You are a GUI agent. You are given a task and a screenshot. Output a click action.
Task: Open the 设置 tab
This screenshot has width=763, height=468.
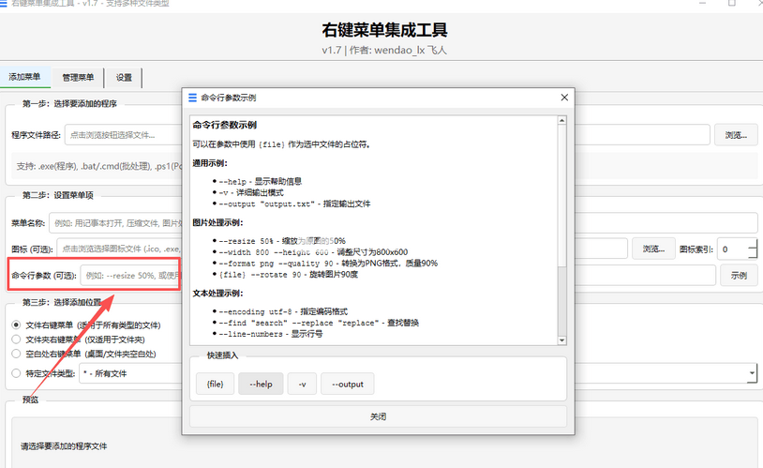click(x=124, y=77)
